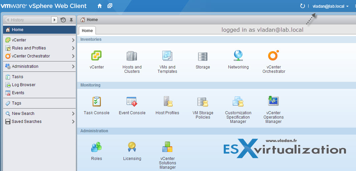356x171 pixels.
Task: Open vCenter Orchestrator icon in Inventories
Action: [274, 56]
